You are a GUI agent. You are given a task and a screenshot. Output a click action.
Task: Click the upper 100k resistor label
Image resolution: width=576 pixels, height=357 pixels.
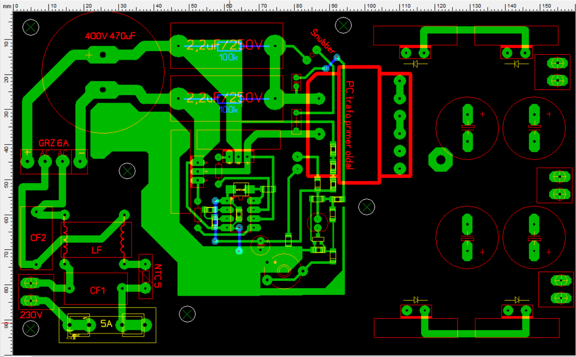[229, 57]
